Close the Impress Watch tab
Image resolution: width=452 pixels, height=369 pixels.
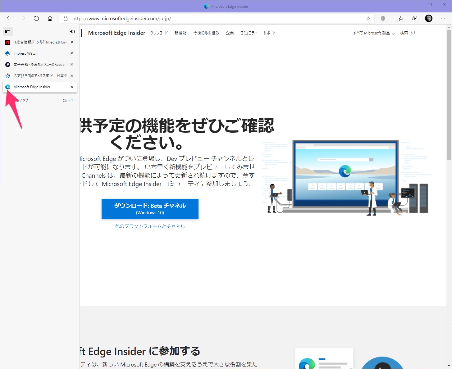click(72, 53)
